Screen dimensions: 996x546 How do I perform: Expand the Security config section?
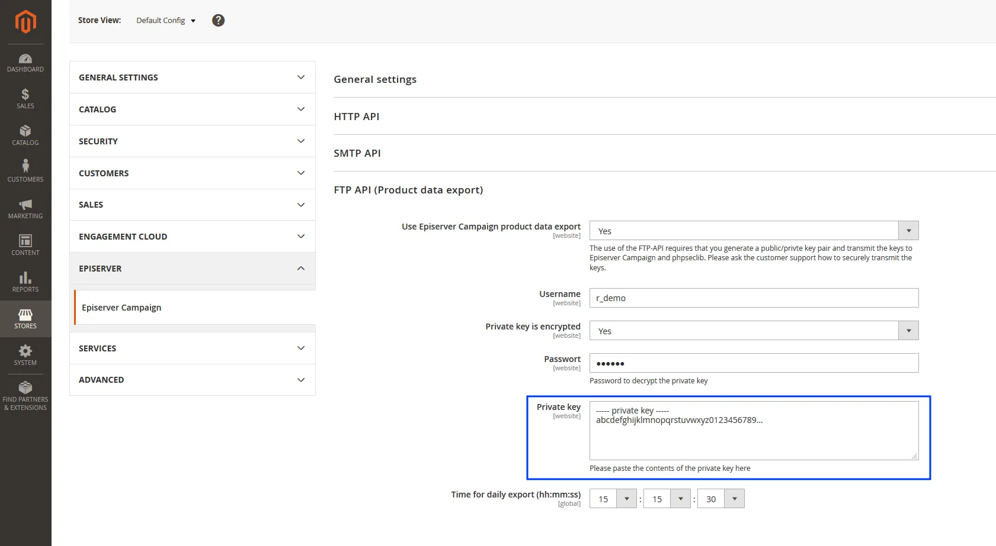click(193, 141)
